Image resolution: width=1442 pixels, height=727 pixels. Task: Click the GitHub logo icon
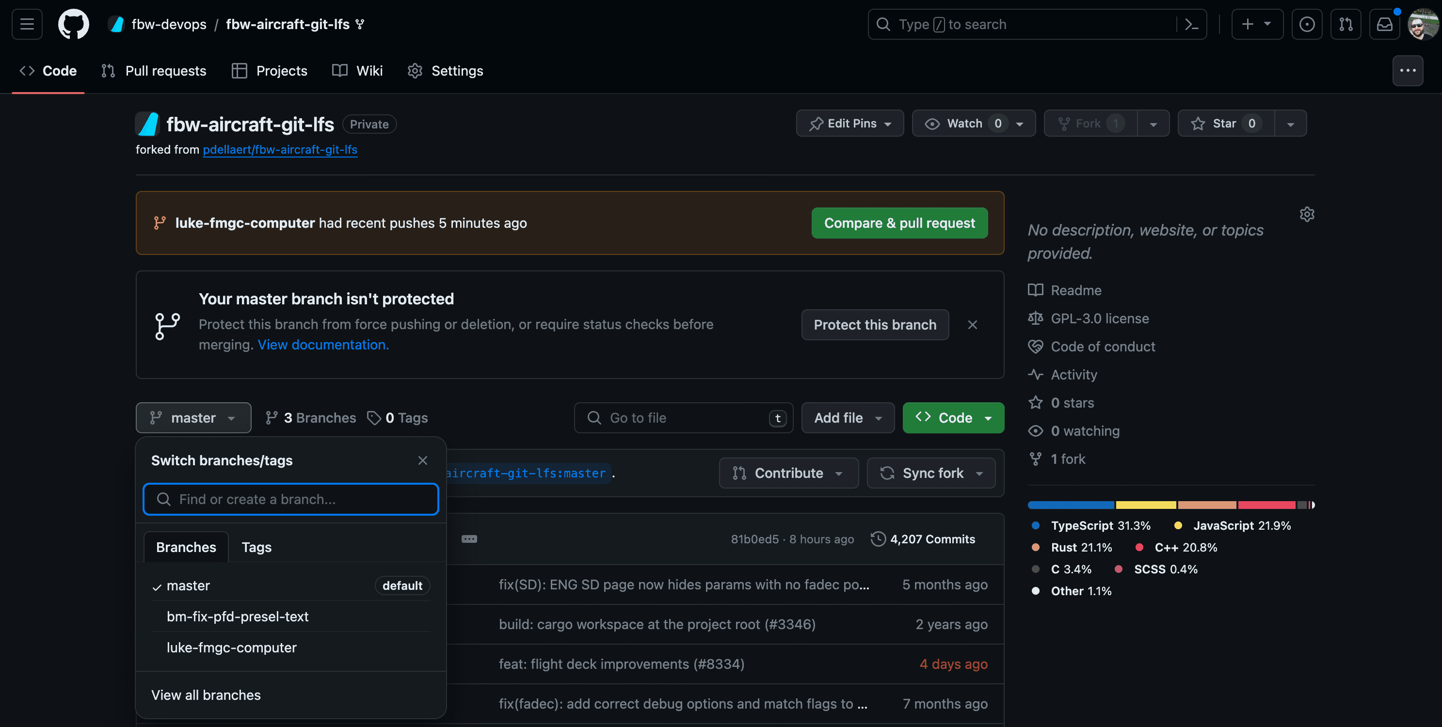click(73, 24)
